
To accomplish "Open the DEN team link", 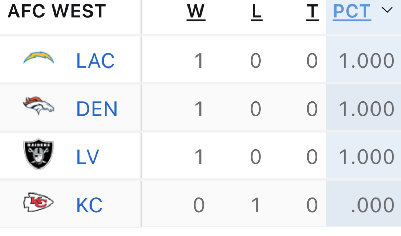I will coord(97,109).
